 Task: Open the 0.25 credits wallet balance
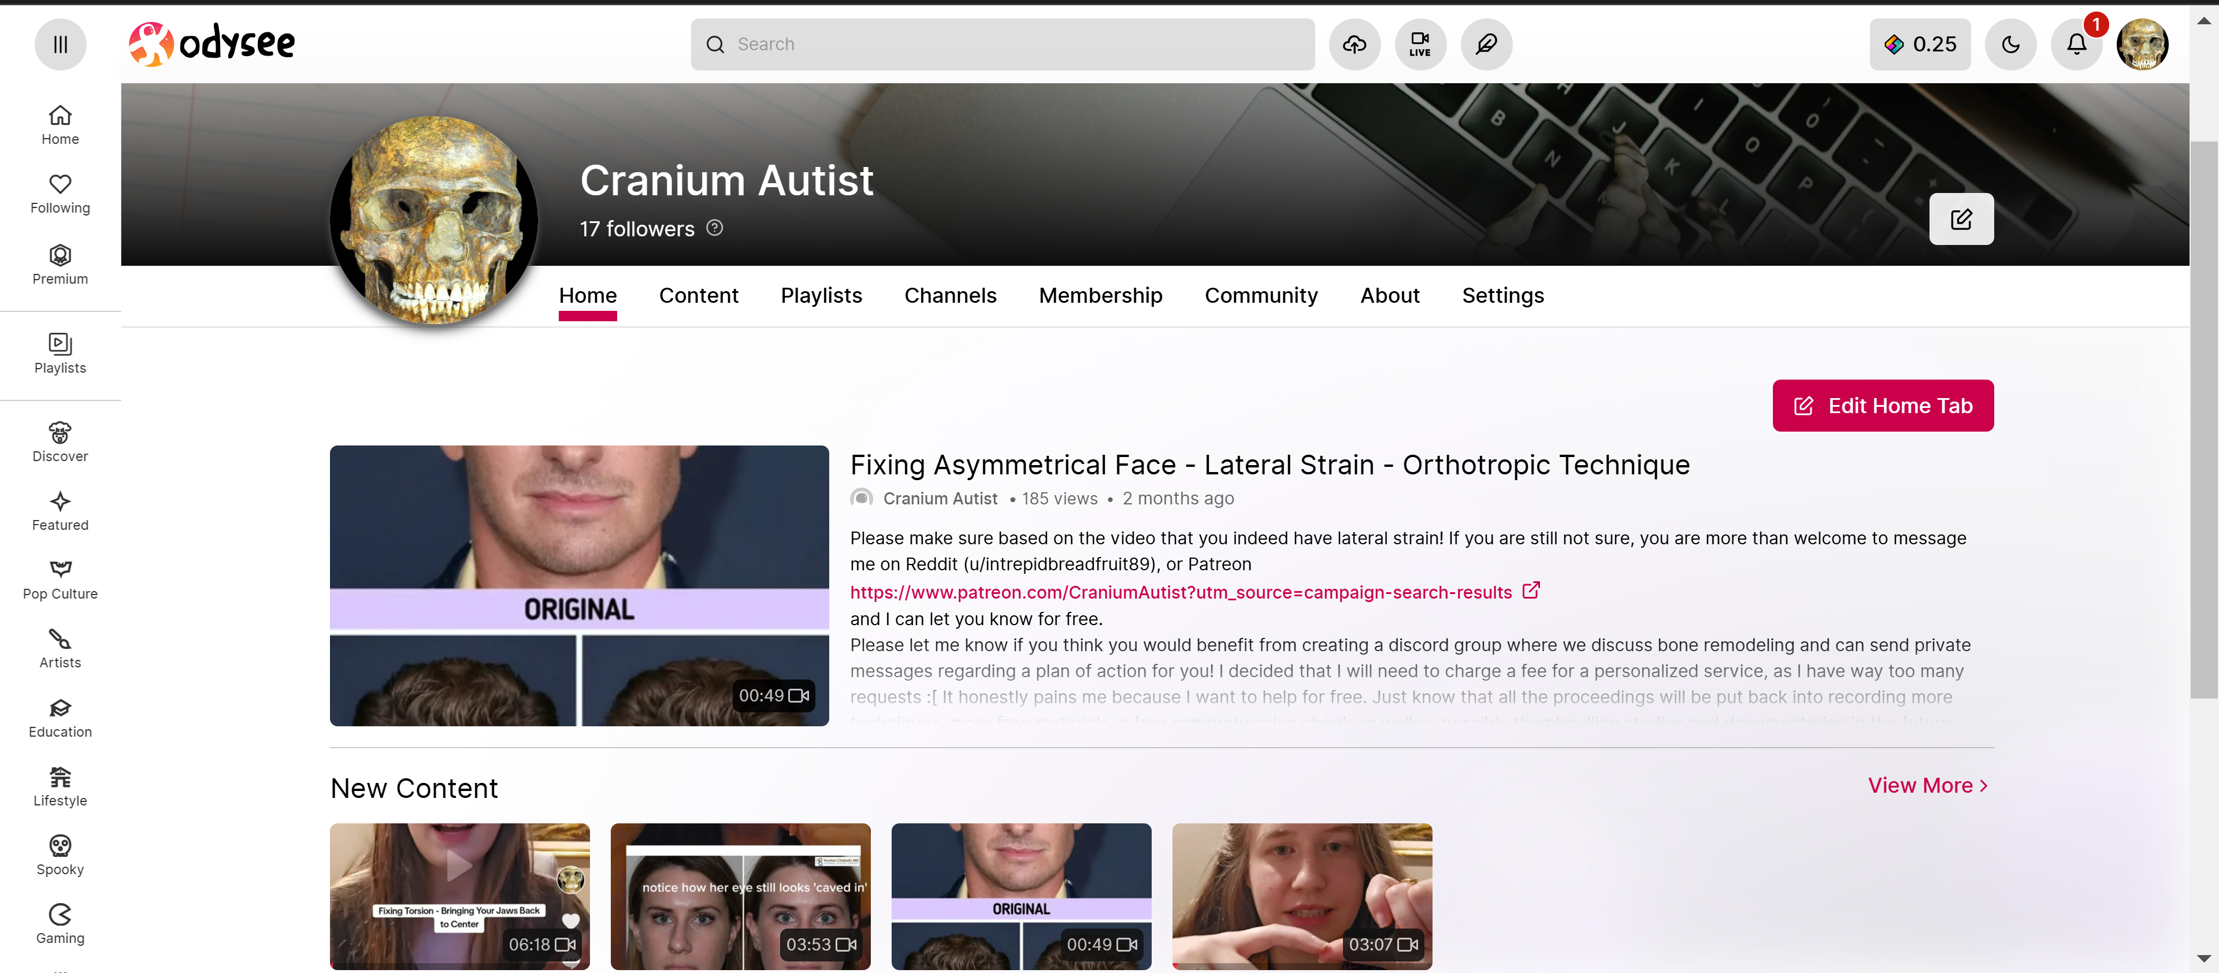1919,44
